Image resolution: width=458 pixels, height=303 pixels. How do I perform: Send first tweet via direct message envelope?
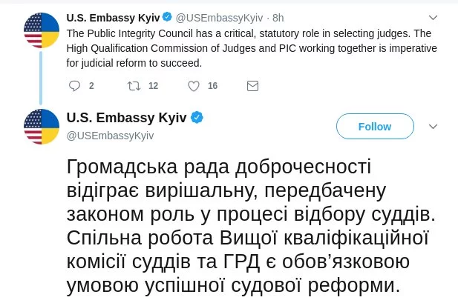(252, 86)
